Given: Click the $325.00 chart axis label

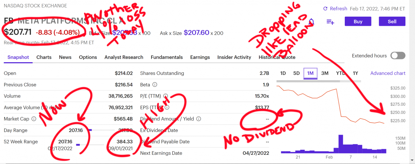Looking at the screenshot, I should [x=398, y=88].
